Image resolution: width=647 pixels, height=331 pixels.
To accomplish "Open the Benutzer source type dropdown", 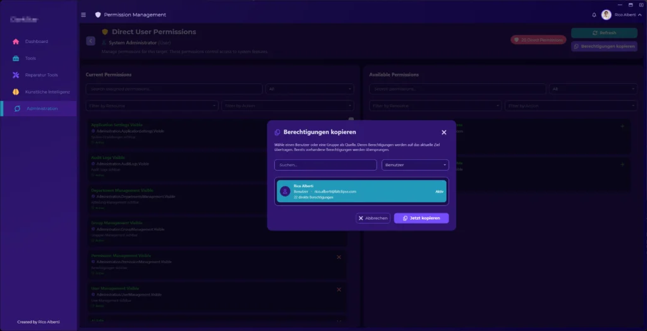I will (414, 165).
